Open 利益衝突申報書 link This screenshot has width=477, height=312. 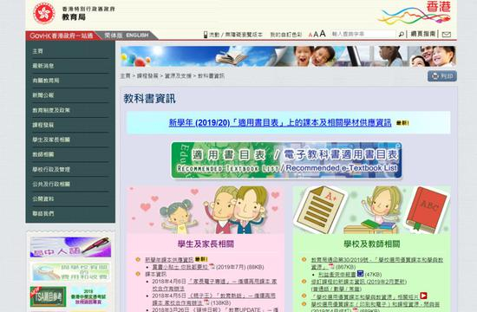click(337, 274)
